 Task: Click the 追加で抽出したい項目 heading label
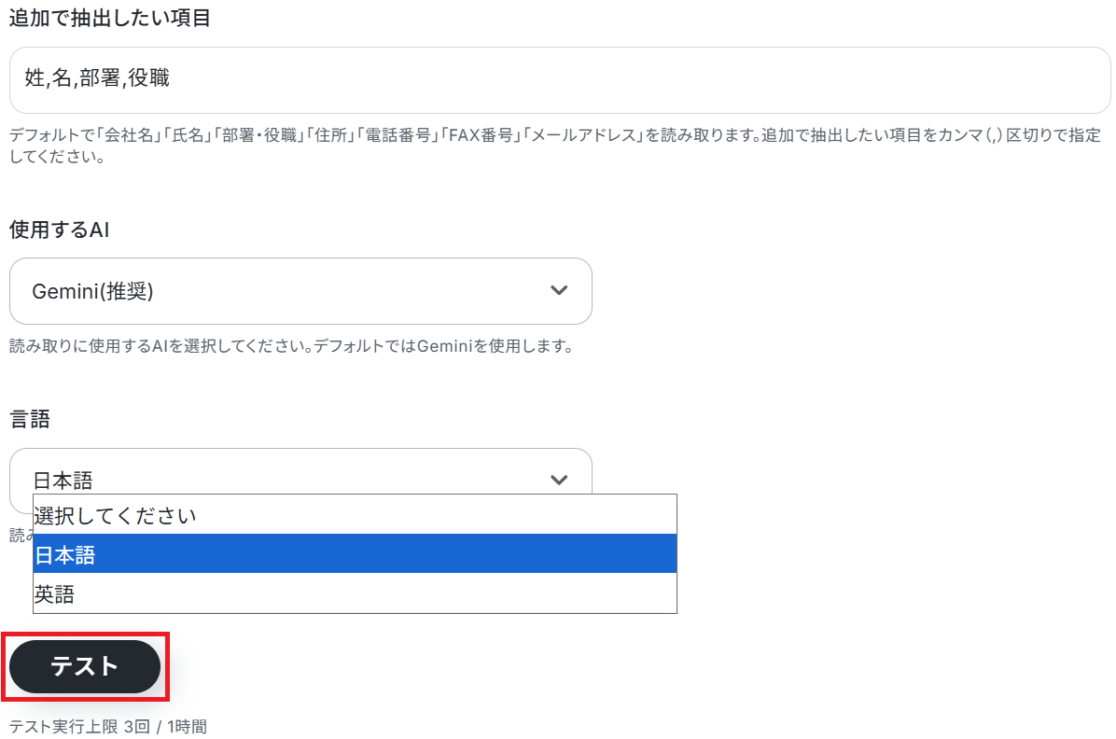pos(108,19)
